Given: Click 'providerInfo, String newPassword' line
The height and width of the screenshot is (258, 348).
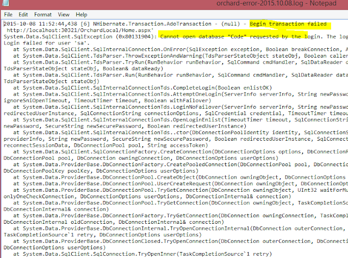Looking at the screenshot, I should pyautogui.click(x=176, y=139).
